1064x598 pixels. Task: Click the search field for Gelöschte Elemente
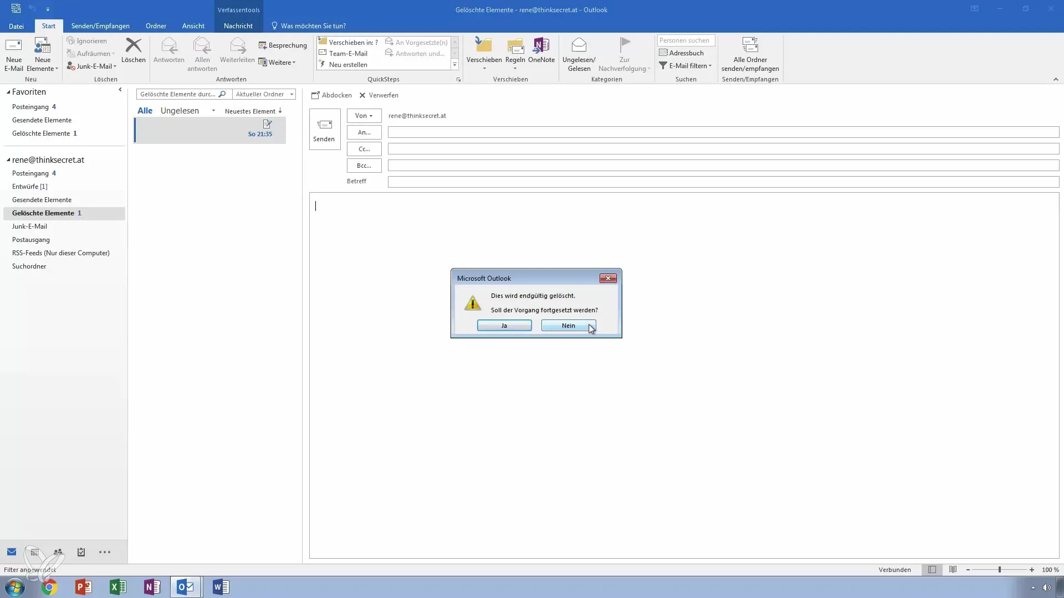[184, 94]
